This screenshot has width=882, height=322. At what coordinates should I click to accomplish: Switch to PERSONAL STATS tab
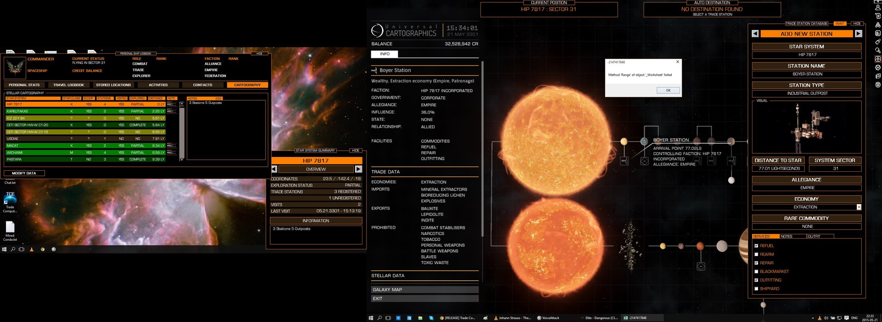point(24,85)
